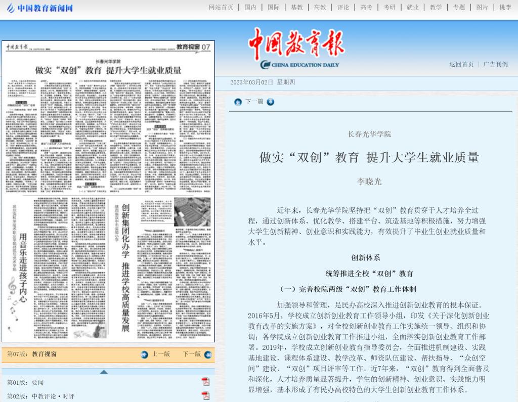
Task: Click the right-arrow icon beside 下一版
Action: [208, 355]
